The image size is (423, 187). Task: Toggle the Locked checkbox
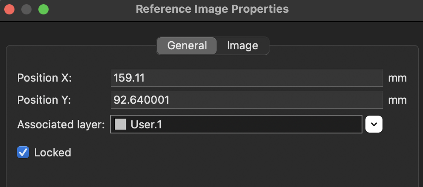tap(23, 152)
